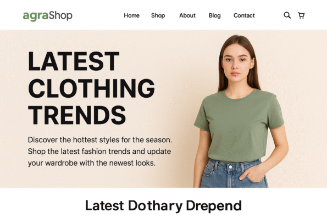Click the 'Discover the hottest styles' line
The width and height of the screenshot is (327, 218).
tap(100, 139)
